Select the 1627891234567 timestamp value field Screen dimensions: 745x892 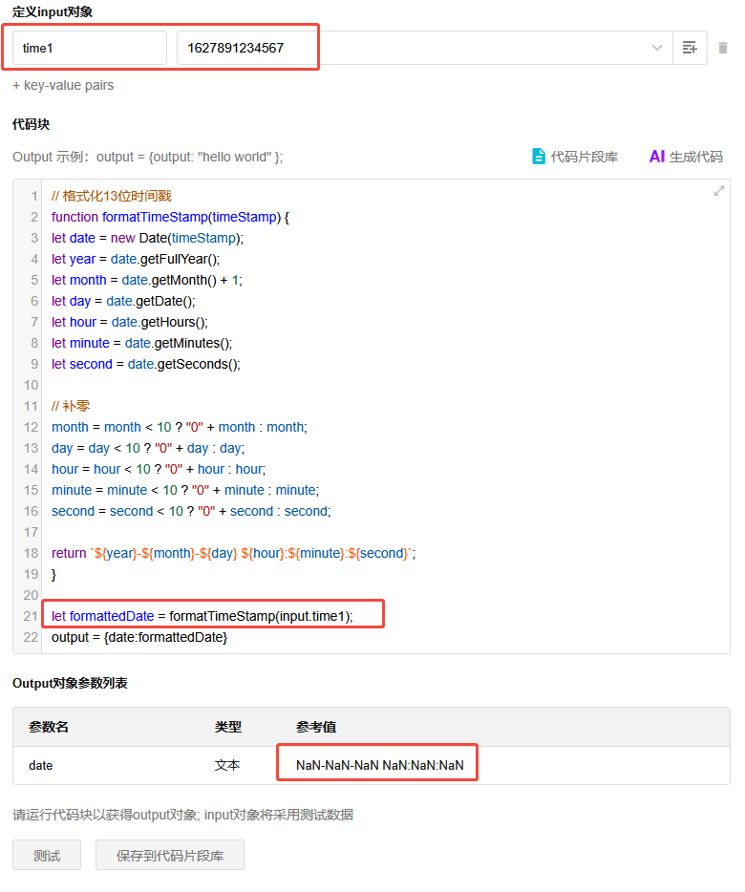click(x=246, y=48)
